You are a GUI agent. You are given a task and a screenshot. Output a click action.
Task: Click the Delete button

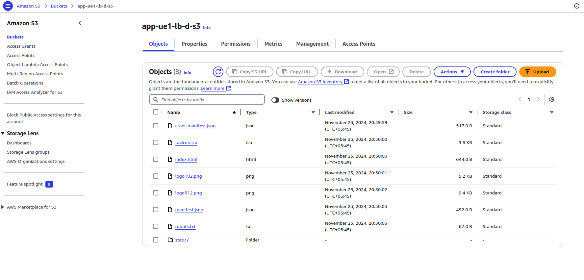pos(417,72)
